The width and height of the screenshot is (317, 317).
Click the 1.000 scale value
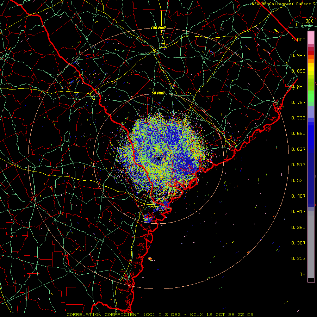pyautogui.click(x=298, y=39)
